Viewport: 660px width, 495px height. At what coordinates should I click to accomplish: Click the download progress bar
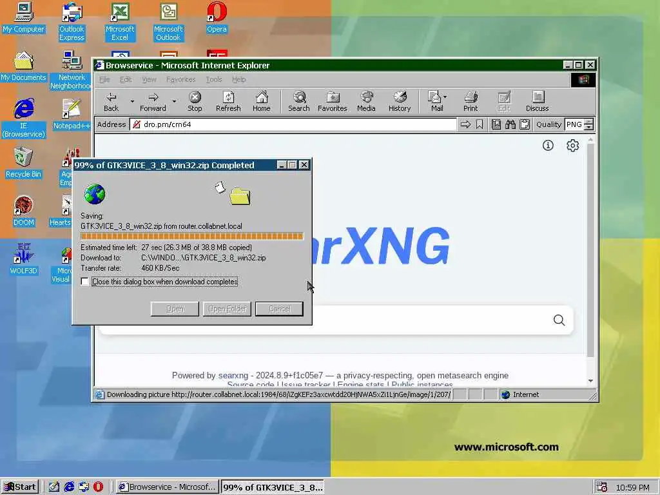[x=192, y=236]
